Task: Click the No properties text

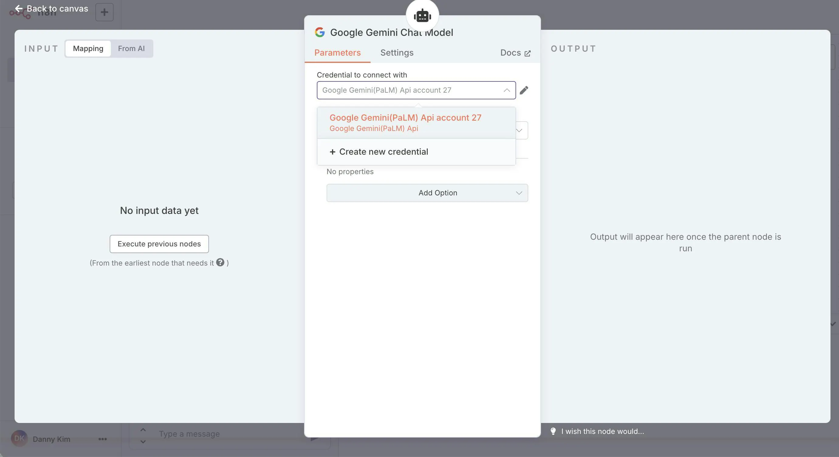Action: (350, 172)
